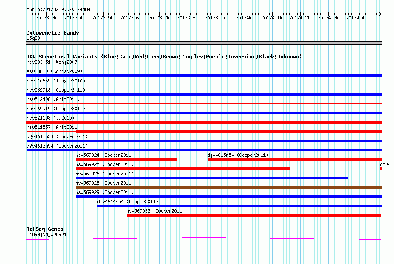
Task: Click the red bar of nsv569933
Action: click(x=254, y=215)
